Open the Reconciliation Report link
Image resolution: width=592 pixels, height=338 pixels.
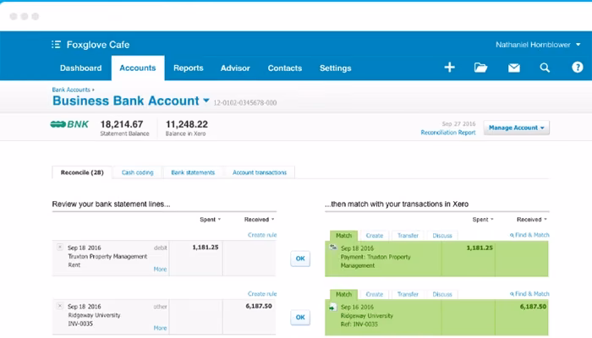[448, 133]
